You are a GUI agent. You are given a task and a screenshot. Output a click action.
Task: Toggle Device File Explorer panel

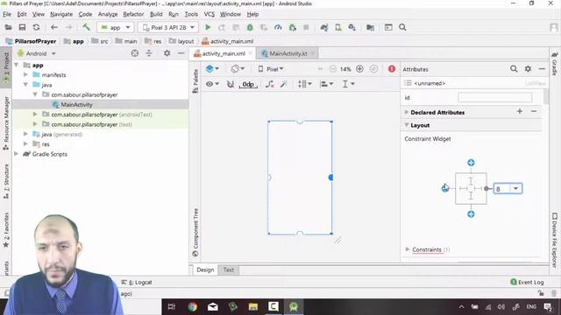pyautogui.click(x=555, y=240)
